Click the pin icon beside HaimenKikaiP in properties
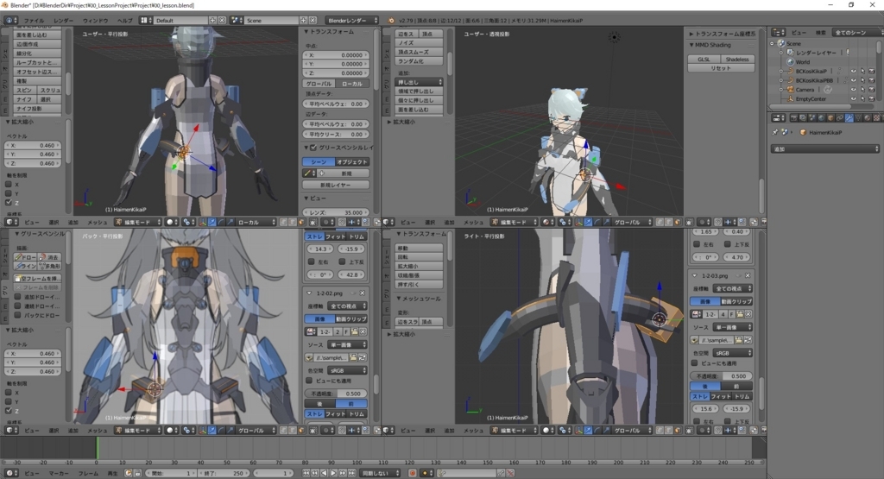 point(775,132)
